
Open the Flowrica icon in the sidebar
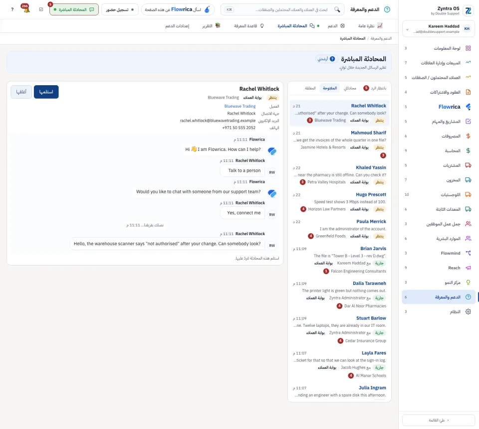coord(468,107)
